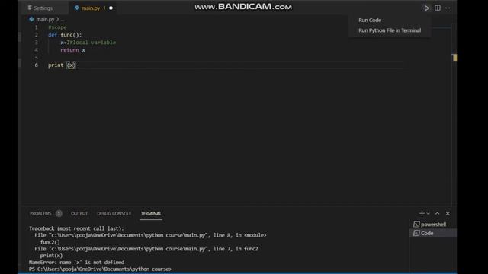Click line number 6 in the gutter

click(36, 65)
